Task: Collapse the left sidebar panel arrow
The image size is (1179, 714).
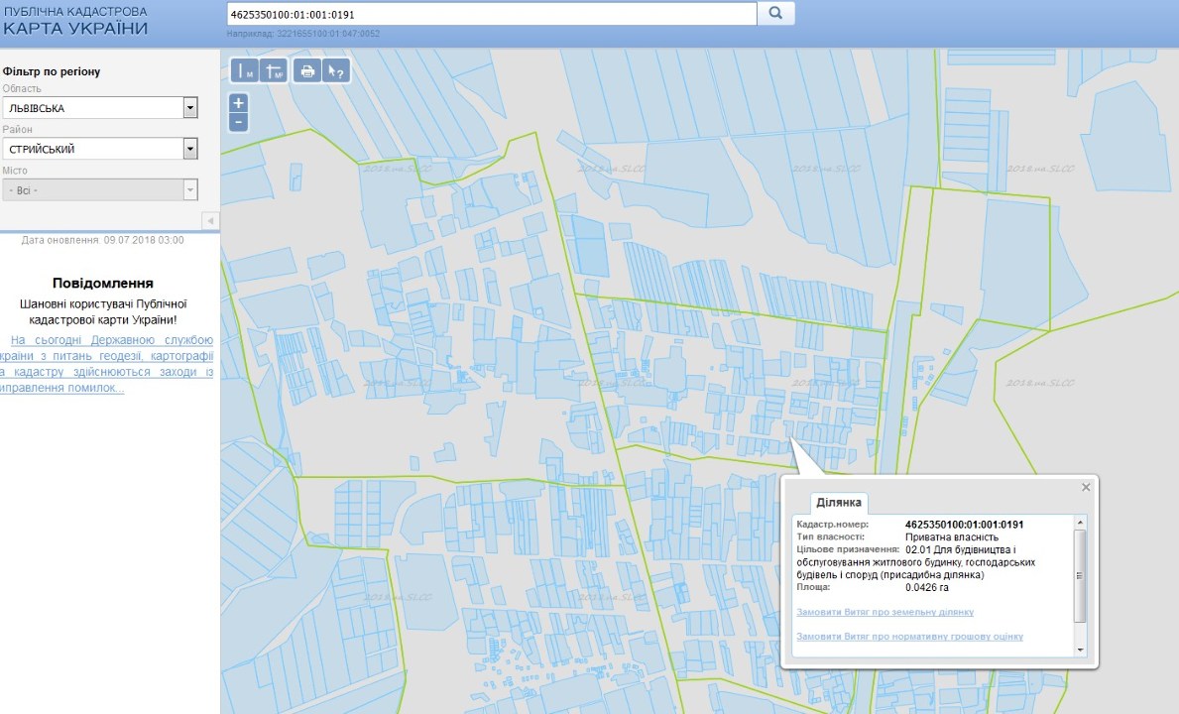Action: [x=209, y=219]
